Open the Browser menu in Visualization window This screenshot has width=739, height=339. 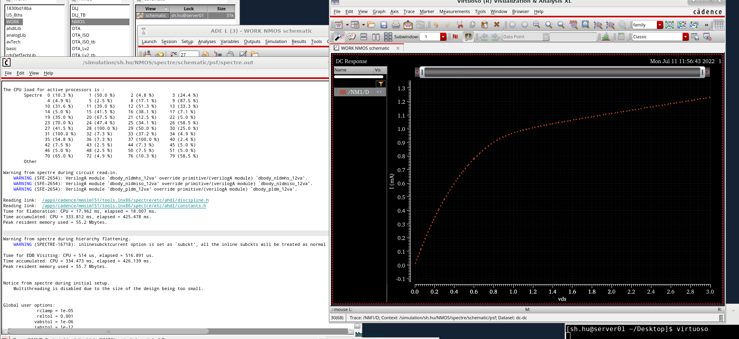(520, 11)
